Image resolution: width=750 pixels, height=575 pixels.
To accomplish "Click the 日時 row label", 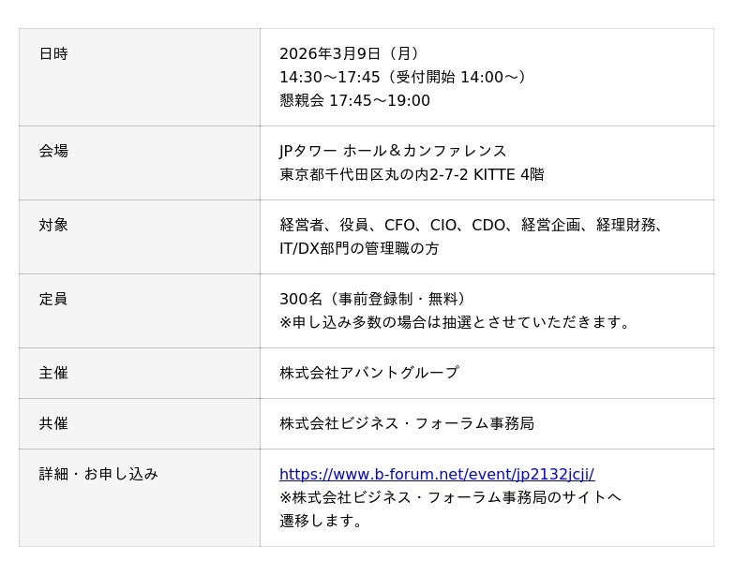I will pyautogui.click(x=53, y=54).
